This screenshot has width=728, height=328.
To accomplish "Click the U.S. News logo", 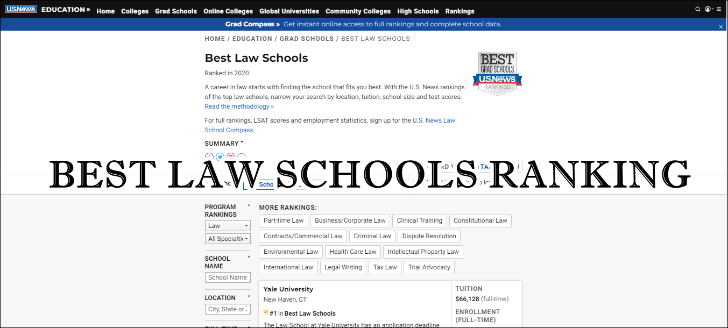I will (20, 8).
